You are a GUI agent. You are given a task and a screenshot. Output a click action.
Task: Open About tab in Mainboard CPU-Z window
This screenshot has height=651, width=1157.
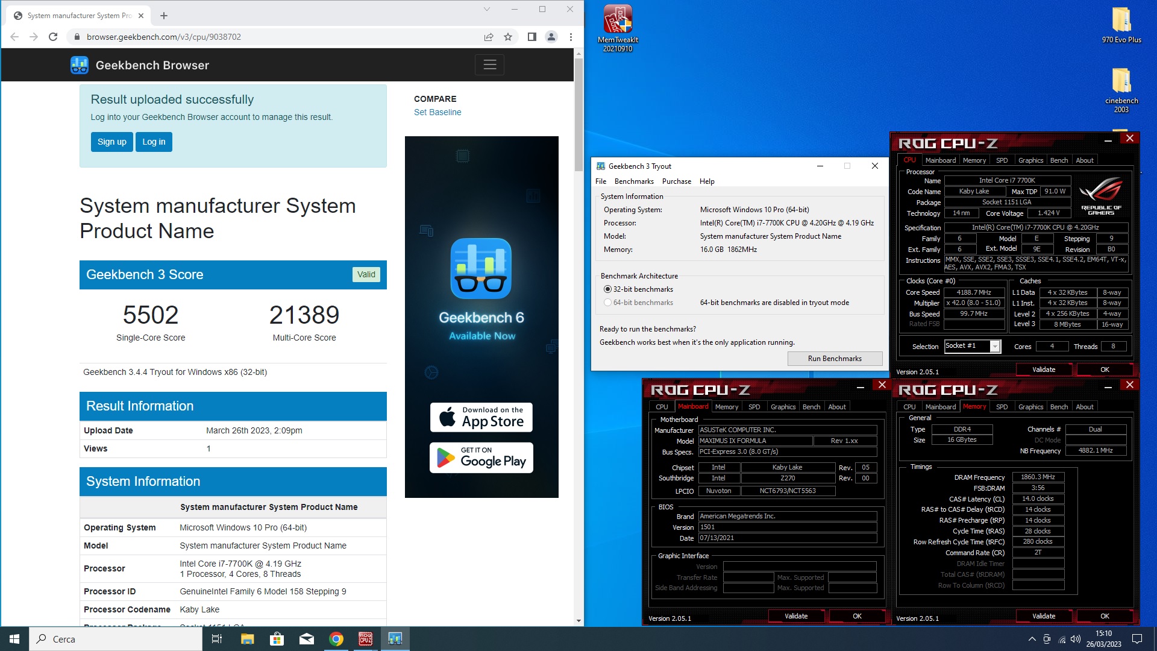pos(836,407)
